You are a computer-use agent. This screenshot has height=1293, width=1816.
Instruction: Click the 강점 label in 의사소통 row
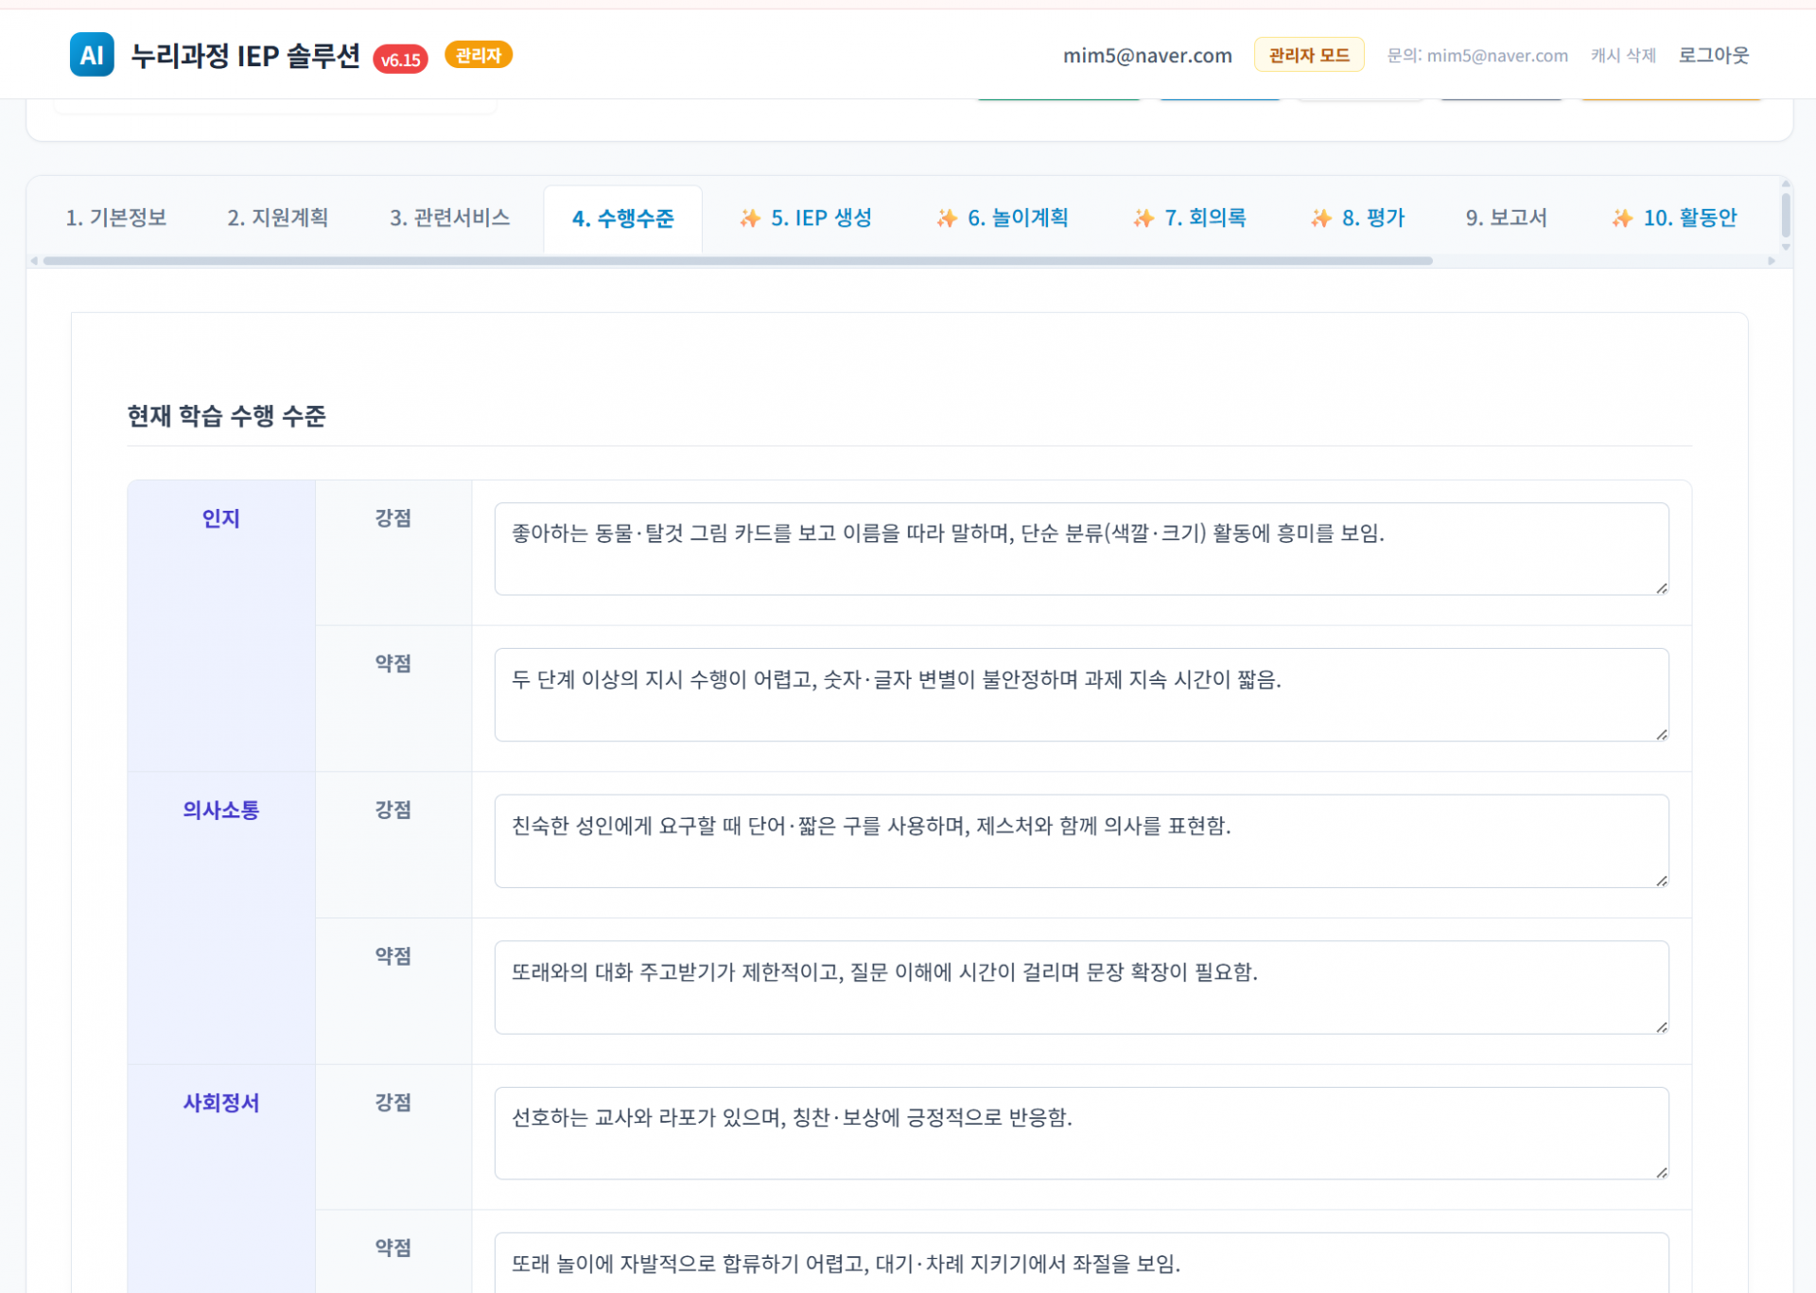pyautogui.click(x=393, y=811)
